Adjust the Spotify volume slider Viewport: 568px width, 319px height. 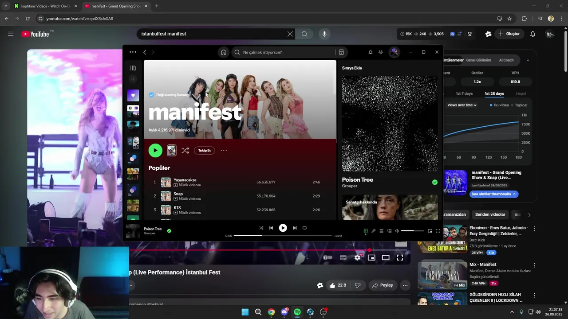413,231
